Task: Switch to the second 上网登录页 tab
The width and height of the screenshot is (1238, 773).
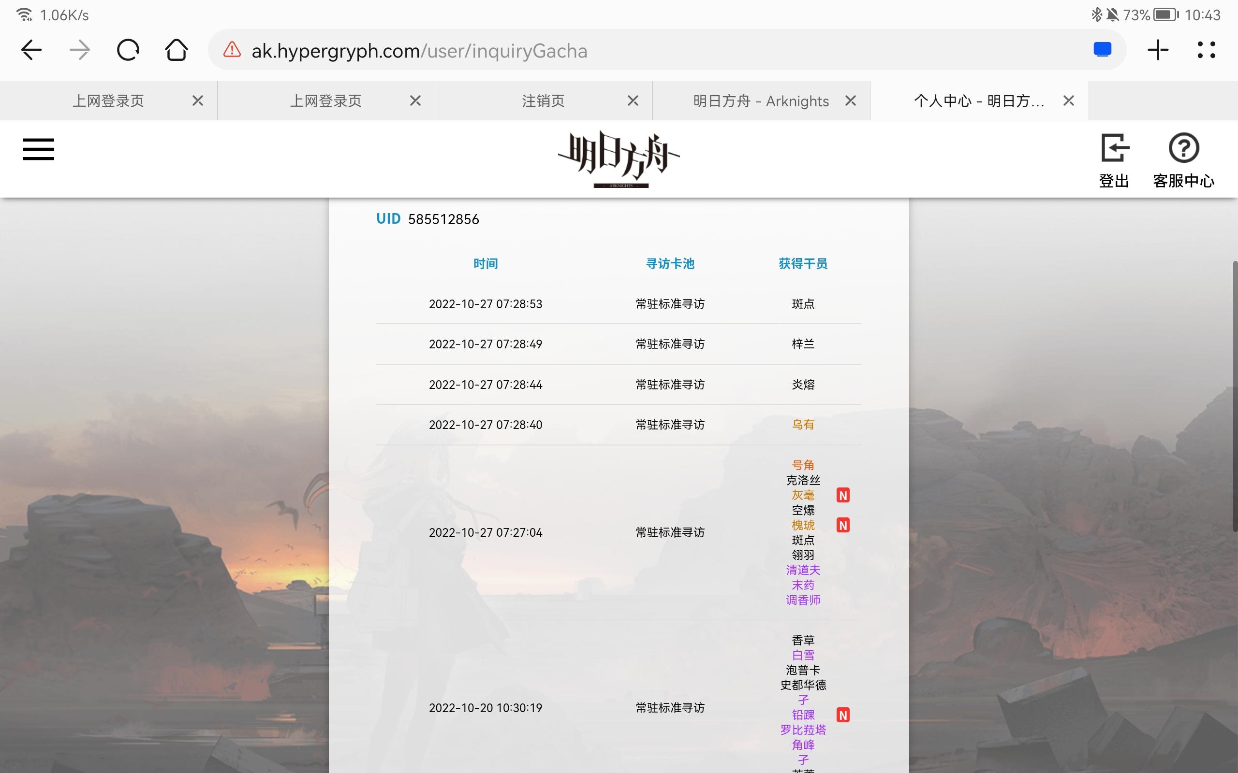Action: [326, 100]
